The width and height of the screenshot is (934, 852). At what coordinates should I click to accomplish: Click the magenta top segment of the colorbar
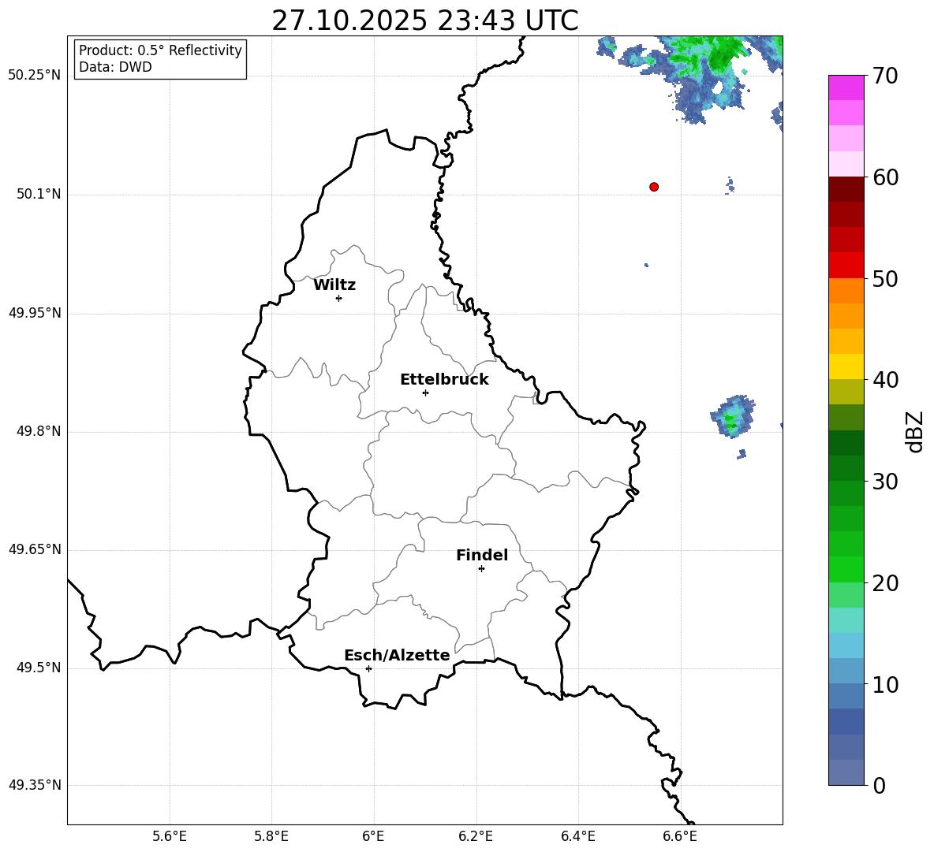pyautogui.click(x=846, y=87)
